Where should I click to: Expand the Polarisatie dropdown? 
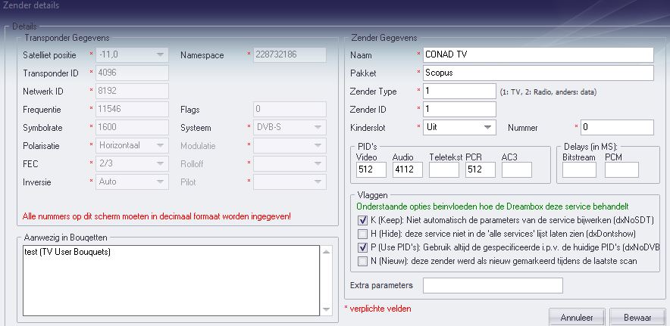160,145
